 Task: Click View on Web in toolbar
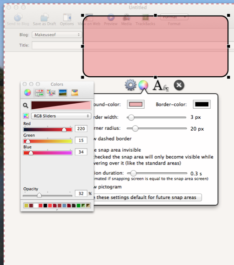coord(89,20)
